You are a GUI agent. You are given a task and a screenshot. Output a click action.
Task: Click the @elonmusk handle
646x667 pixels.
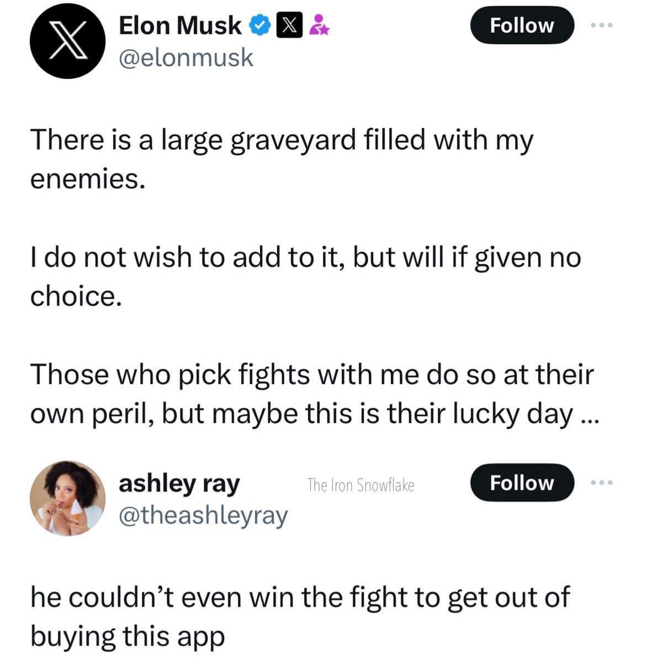[186, 57]
